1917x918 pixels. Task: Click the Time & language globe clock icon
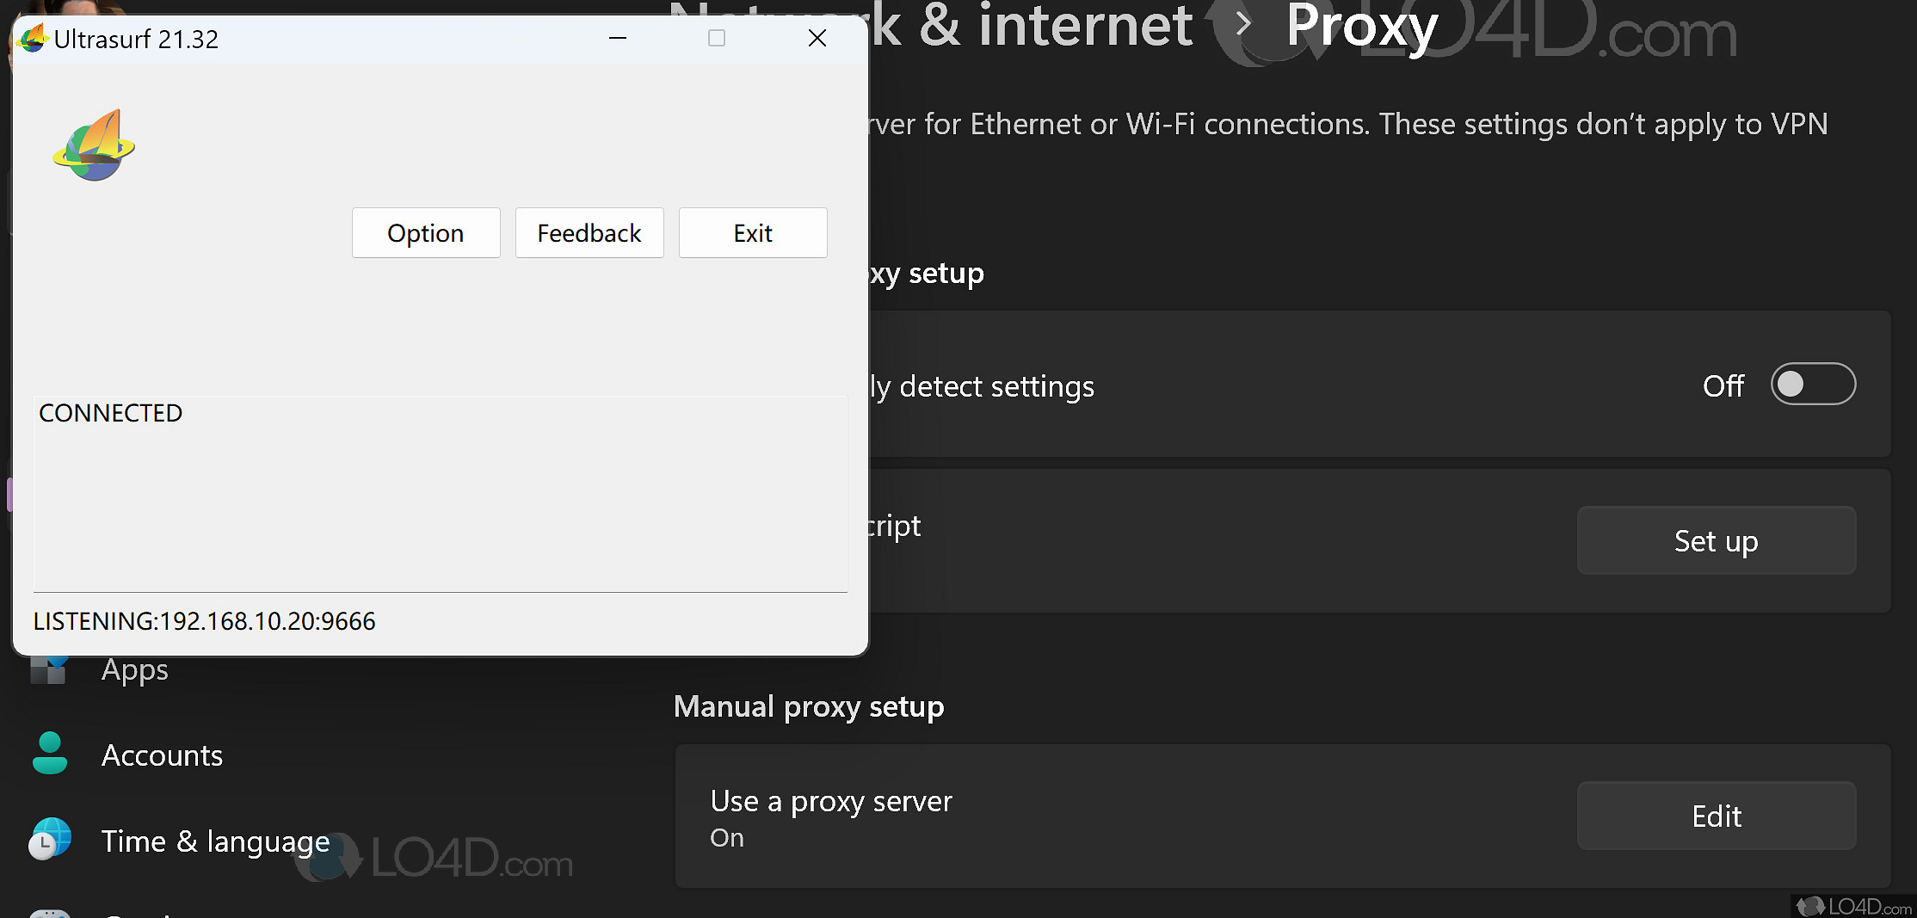tap(50, 840)
